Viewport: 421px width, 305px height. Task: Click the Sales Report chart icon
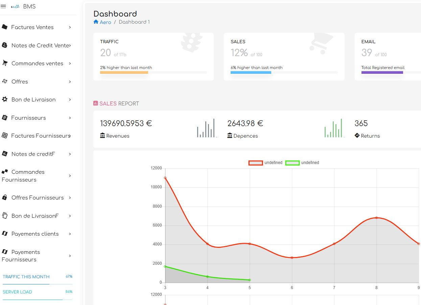[x=95, y=103]
